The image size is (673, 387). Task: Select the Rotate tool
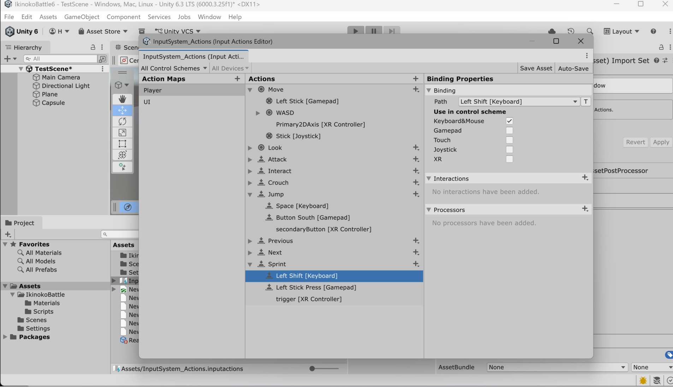click(122, 121)
